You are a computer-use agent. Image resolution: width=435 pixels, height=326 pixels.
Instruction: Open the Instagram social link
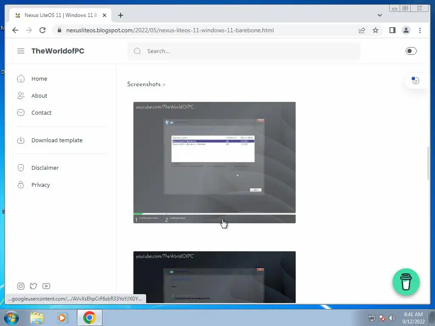click(x=21, y=286)
